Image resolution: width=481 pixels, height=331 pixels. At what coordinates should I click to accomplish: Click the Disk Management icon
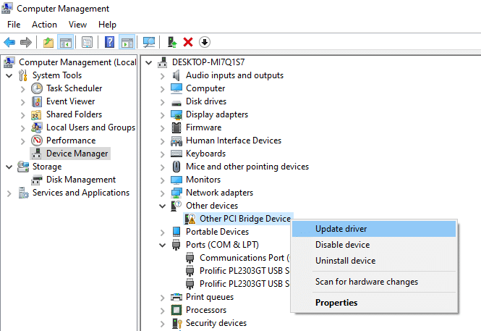(37, 180)
